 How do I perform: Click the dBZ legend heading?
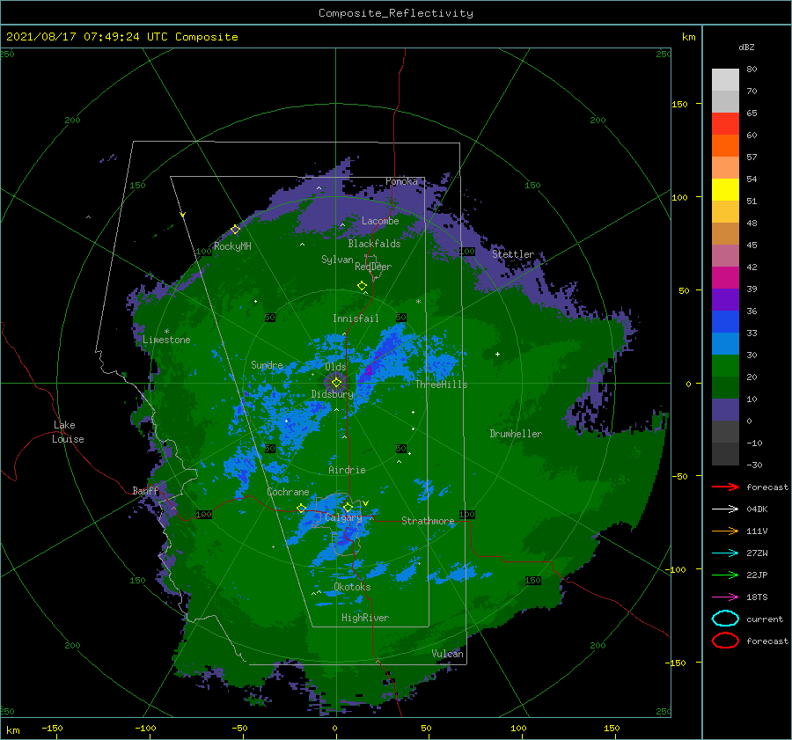(x=746, y=47)
